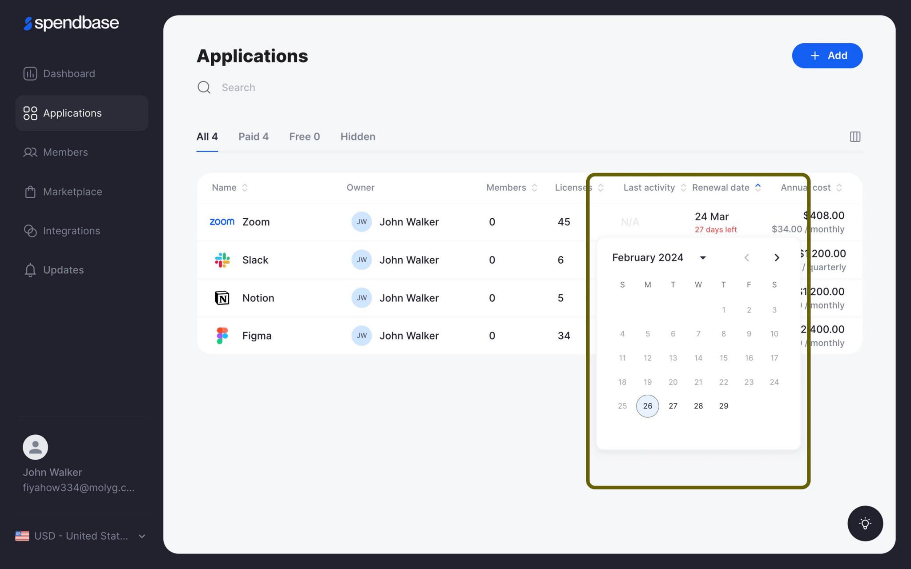Click the Add button
The width and height of the screenshot is (911, 569).
pyautogui.click(x=827, y=56)
